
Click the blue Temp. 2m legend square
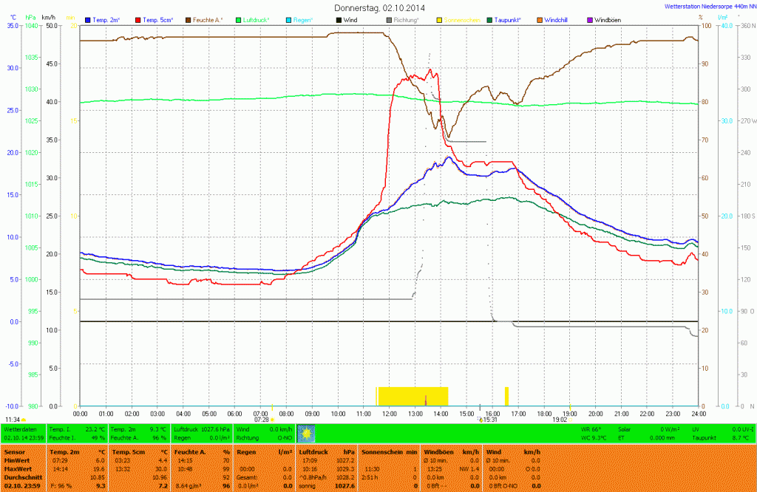pos(89,19)
